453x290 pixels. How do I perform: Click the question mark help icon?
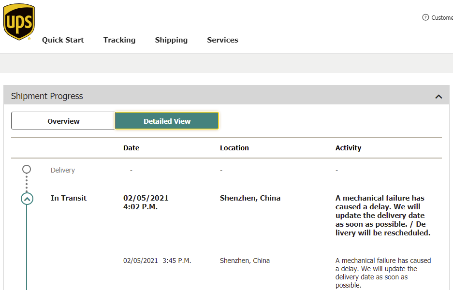point(425,17)
